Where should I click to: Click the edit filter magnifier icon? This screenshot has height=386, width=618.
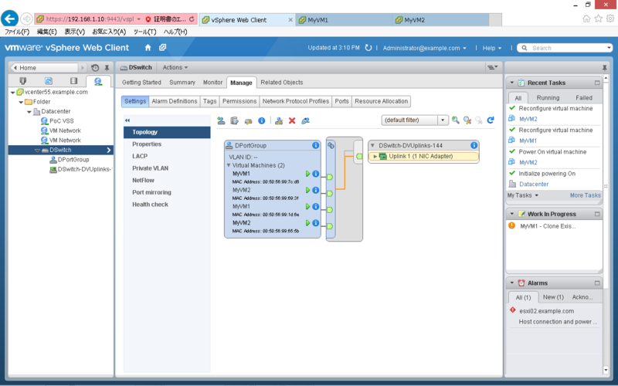[467, 120]
